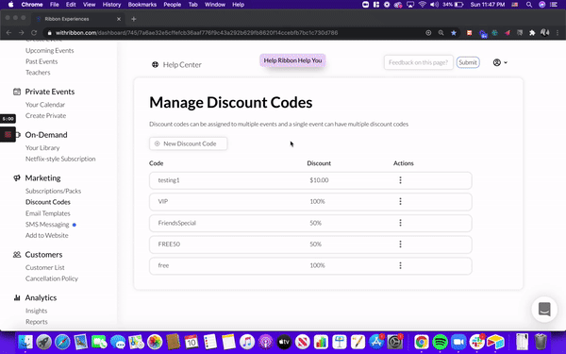Open the Window menu
This screenshot has height=354, width=566.
pos(215,5)
